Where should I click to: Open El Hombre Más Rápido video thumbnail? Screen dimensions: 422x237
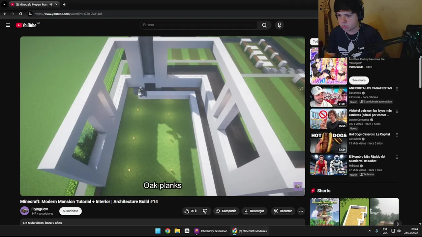(x=329, y=165)
